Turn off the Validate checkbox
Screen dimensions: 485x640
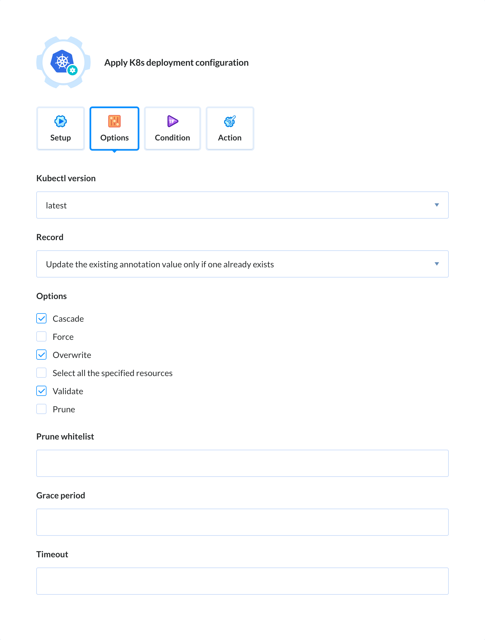41,391
